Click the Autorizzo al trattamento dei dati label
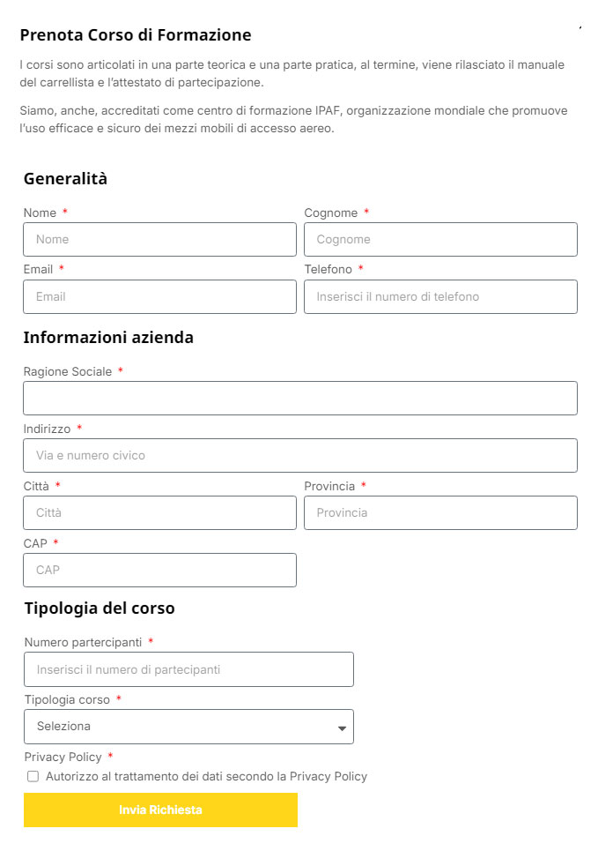The width and height of the screenshot is (598, 851). [x=206, y=777]
